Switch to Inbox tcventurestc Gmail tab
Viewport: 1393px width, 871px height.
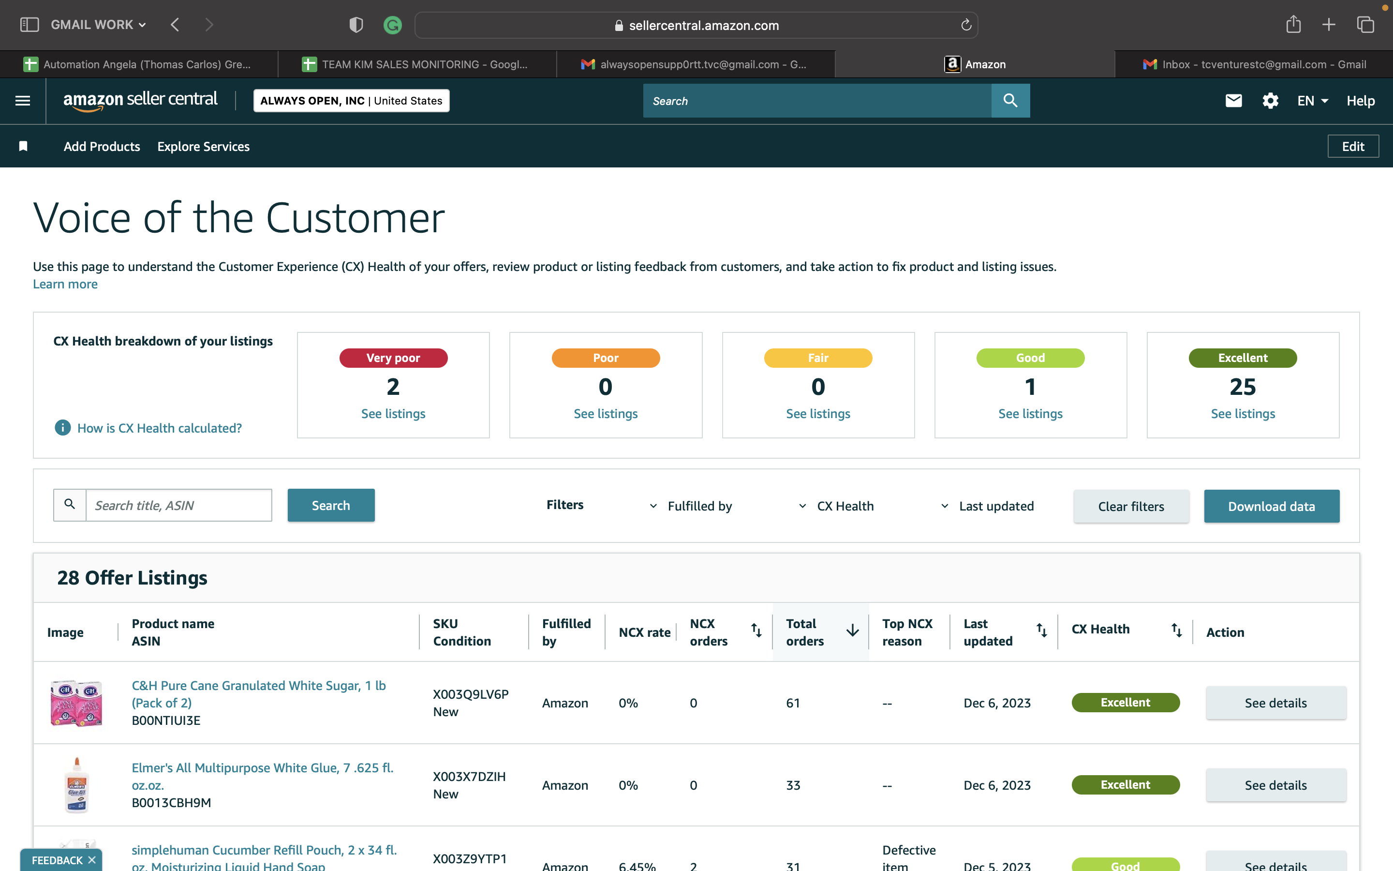pos(1254,64)
